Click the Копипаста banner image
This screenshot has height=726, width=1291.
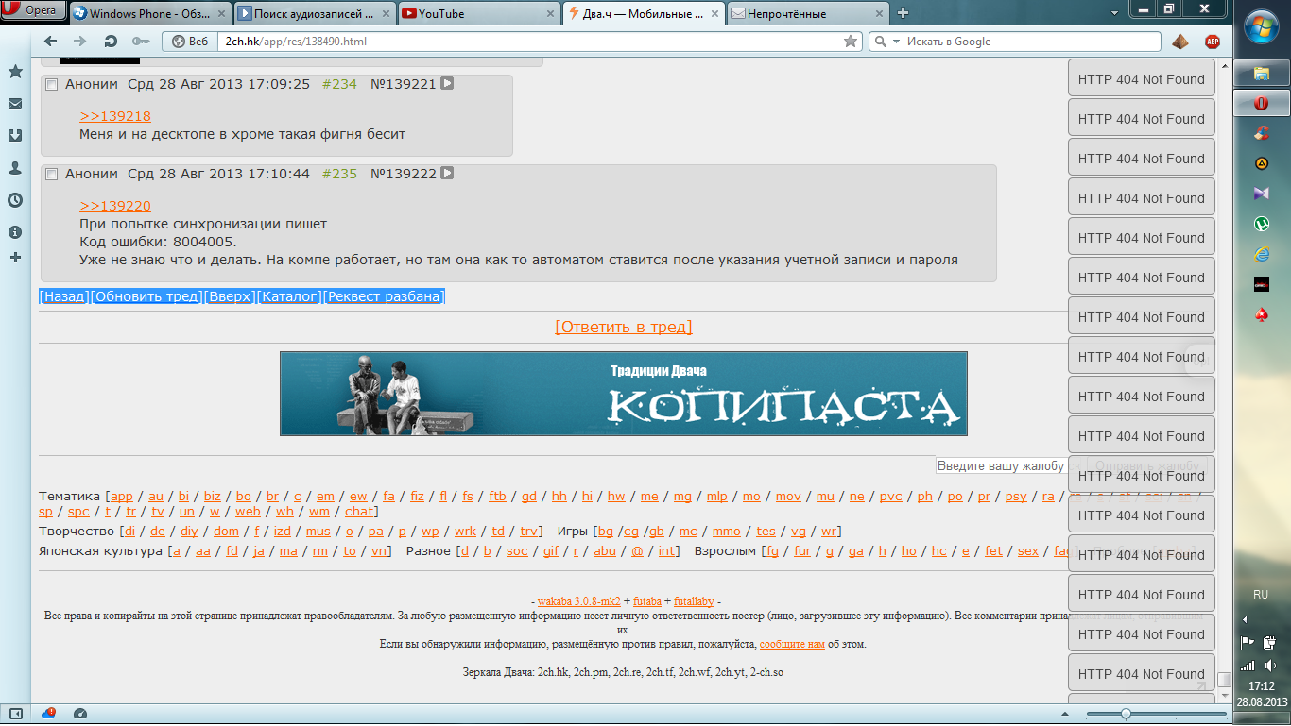coord(624,394)
